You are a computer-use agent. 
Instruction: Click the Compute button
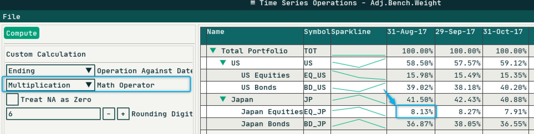(x=22, y=33)
